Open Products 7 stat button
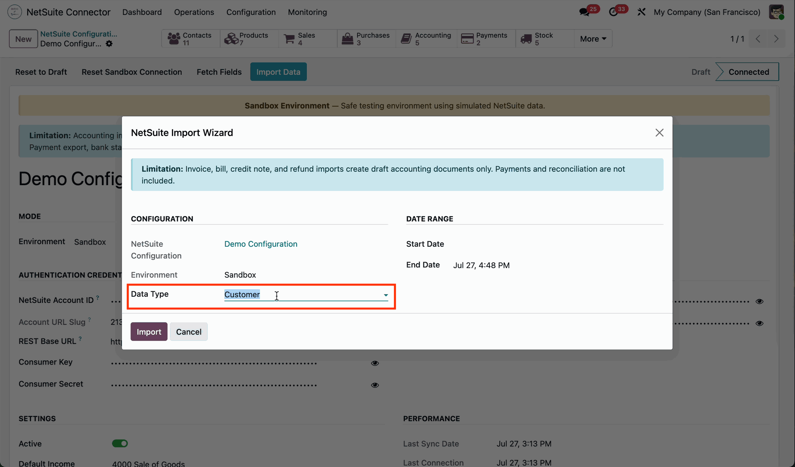 249,39
